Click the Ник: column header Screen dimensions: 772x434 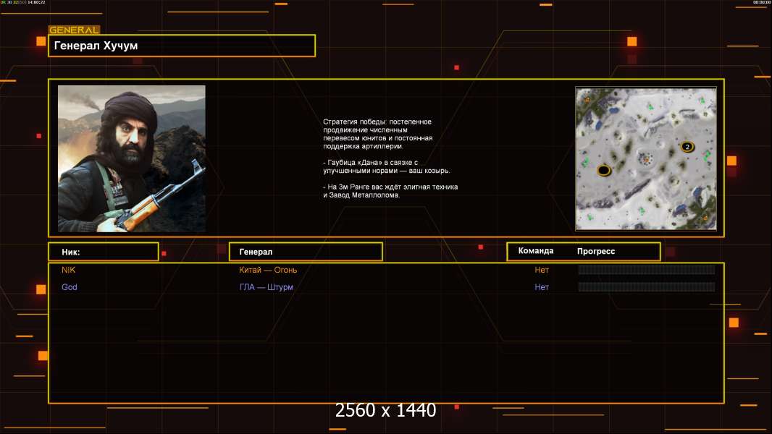point(103,252)
